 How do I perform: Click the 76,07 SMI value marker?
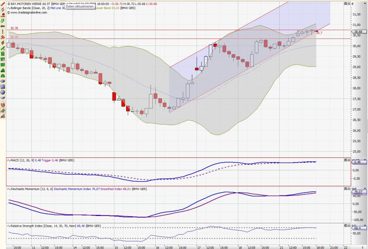pos(358,192)
